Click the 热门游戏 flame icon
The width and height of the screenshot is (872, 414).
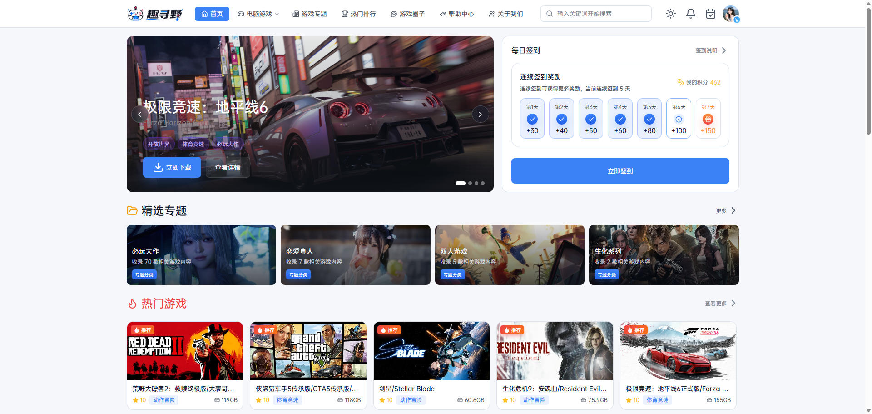132,304
